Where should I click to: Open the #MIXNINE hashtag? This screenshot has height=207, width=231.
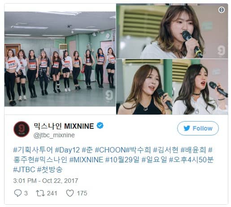tap(86, 160)
